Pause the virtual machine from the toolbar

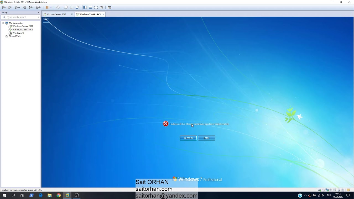click(47, 7)
